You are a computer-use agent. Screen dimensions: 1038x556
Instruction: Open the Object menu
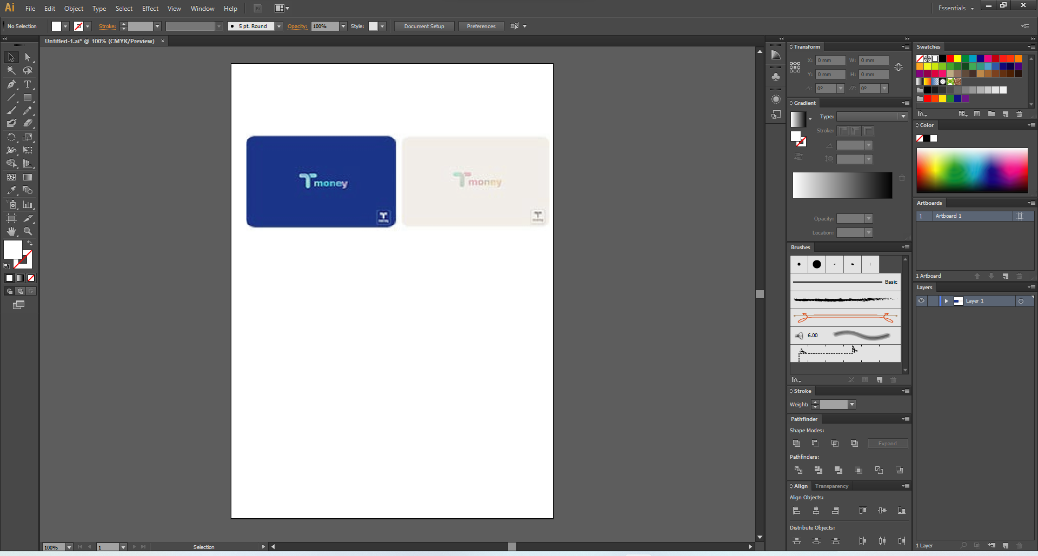74,9
